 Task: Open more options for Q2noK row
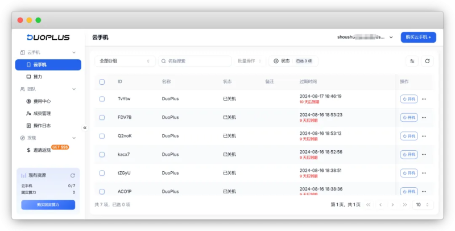pos(424,136)
